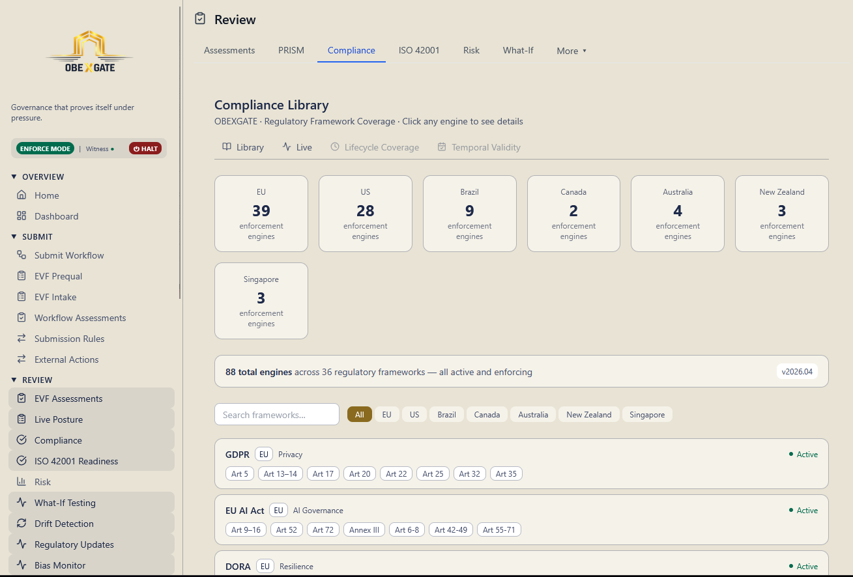
Task: Filter frameworks by All
Action: click(x=360, y=415)
